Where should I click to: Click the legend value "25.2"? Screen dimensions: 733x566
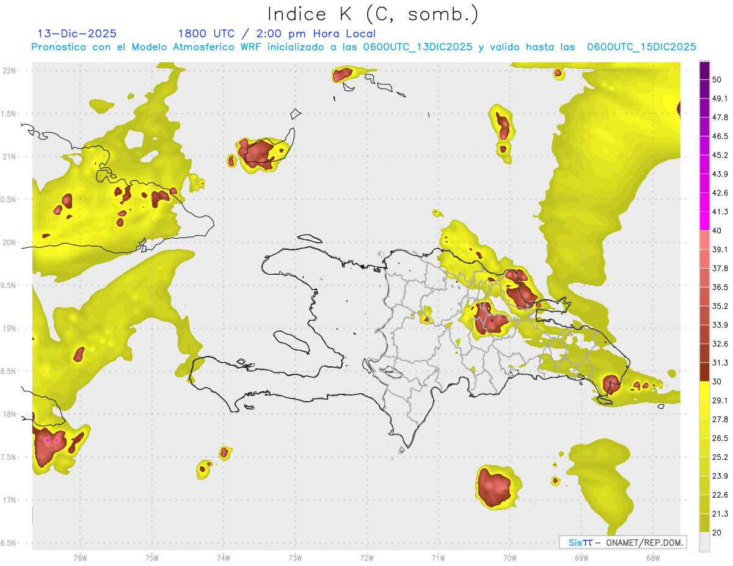click(x=720, y=457)
